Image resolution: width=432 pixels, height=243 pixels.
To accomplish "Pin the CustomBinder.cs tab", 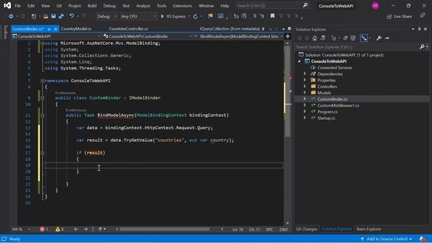I will click(x=49, y=29).
